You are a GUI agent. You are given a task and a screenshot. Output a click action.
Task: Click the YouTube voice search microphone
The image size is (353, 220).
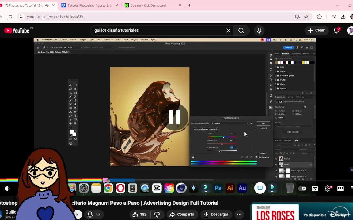coord(259,30)
